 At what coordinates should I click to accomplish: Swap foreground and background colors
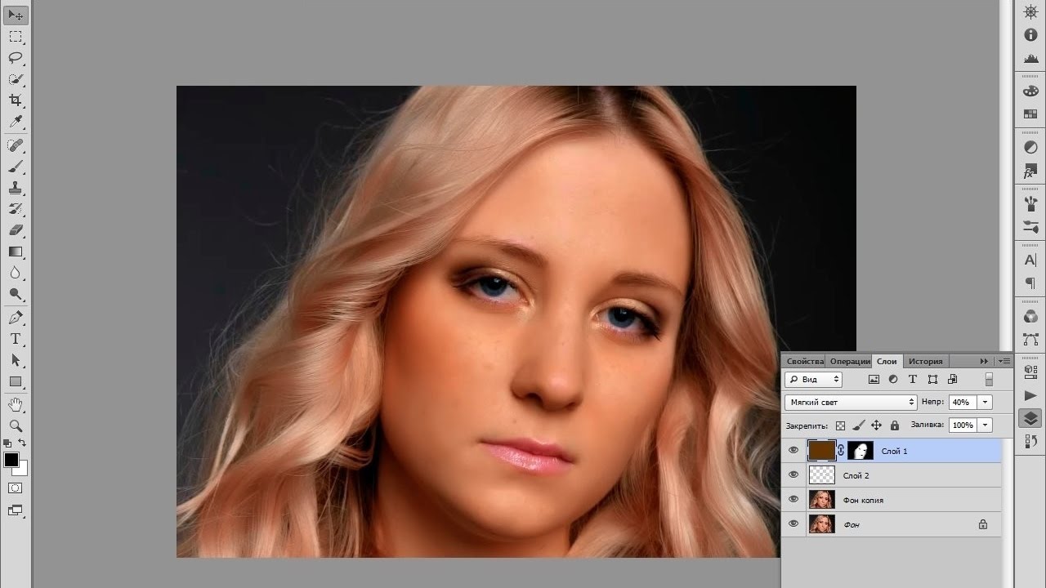pos(23,443)
